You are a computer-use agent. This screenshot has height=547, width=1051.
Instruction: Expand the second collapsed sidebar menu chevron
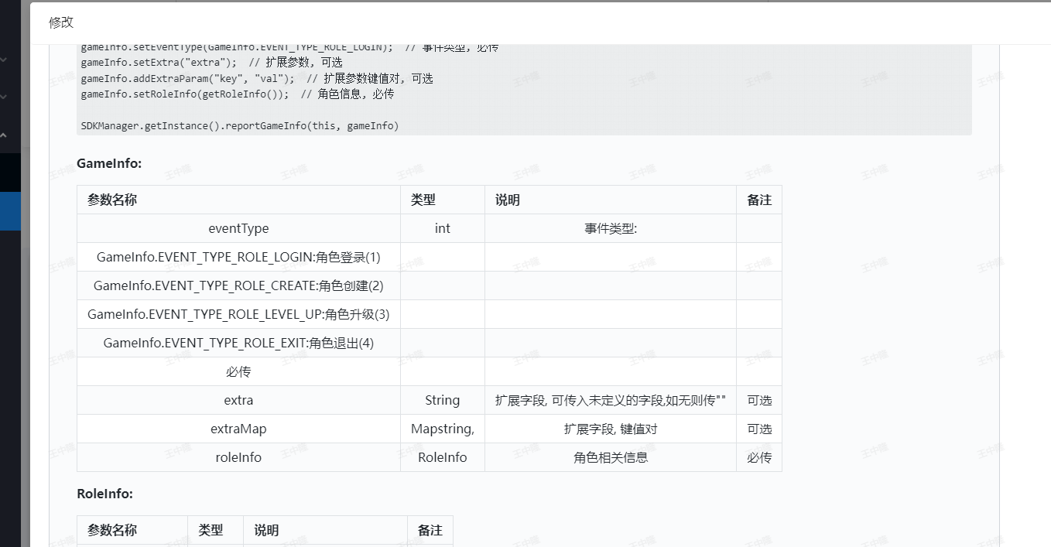coord(4,97)
